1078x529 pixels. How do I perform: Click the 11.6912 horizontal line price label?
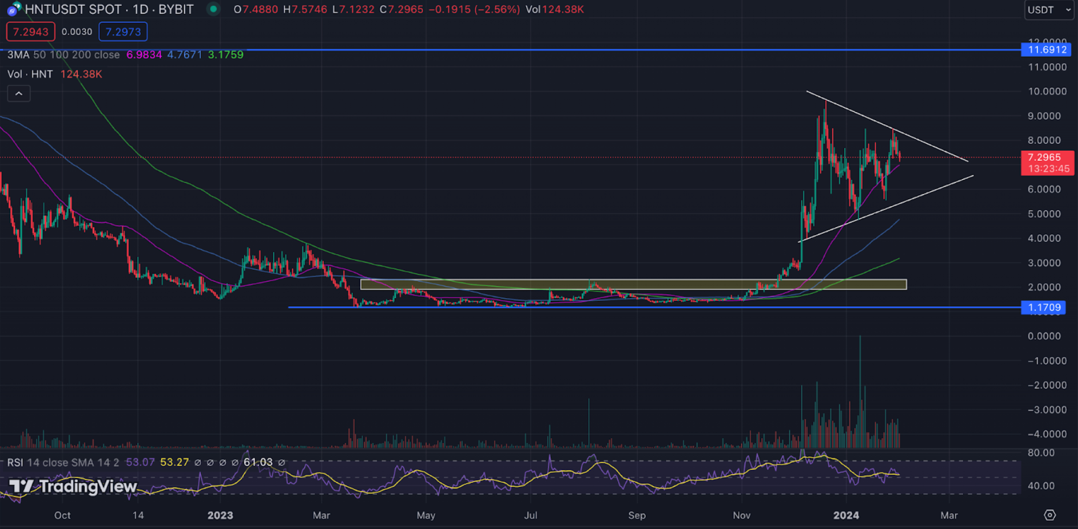[1047, 50]
